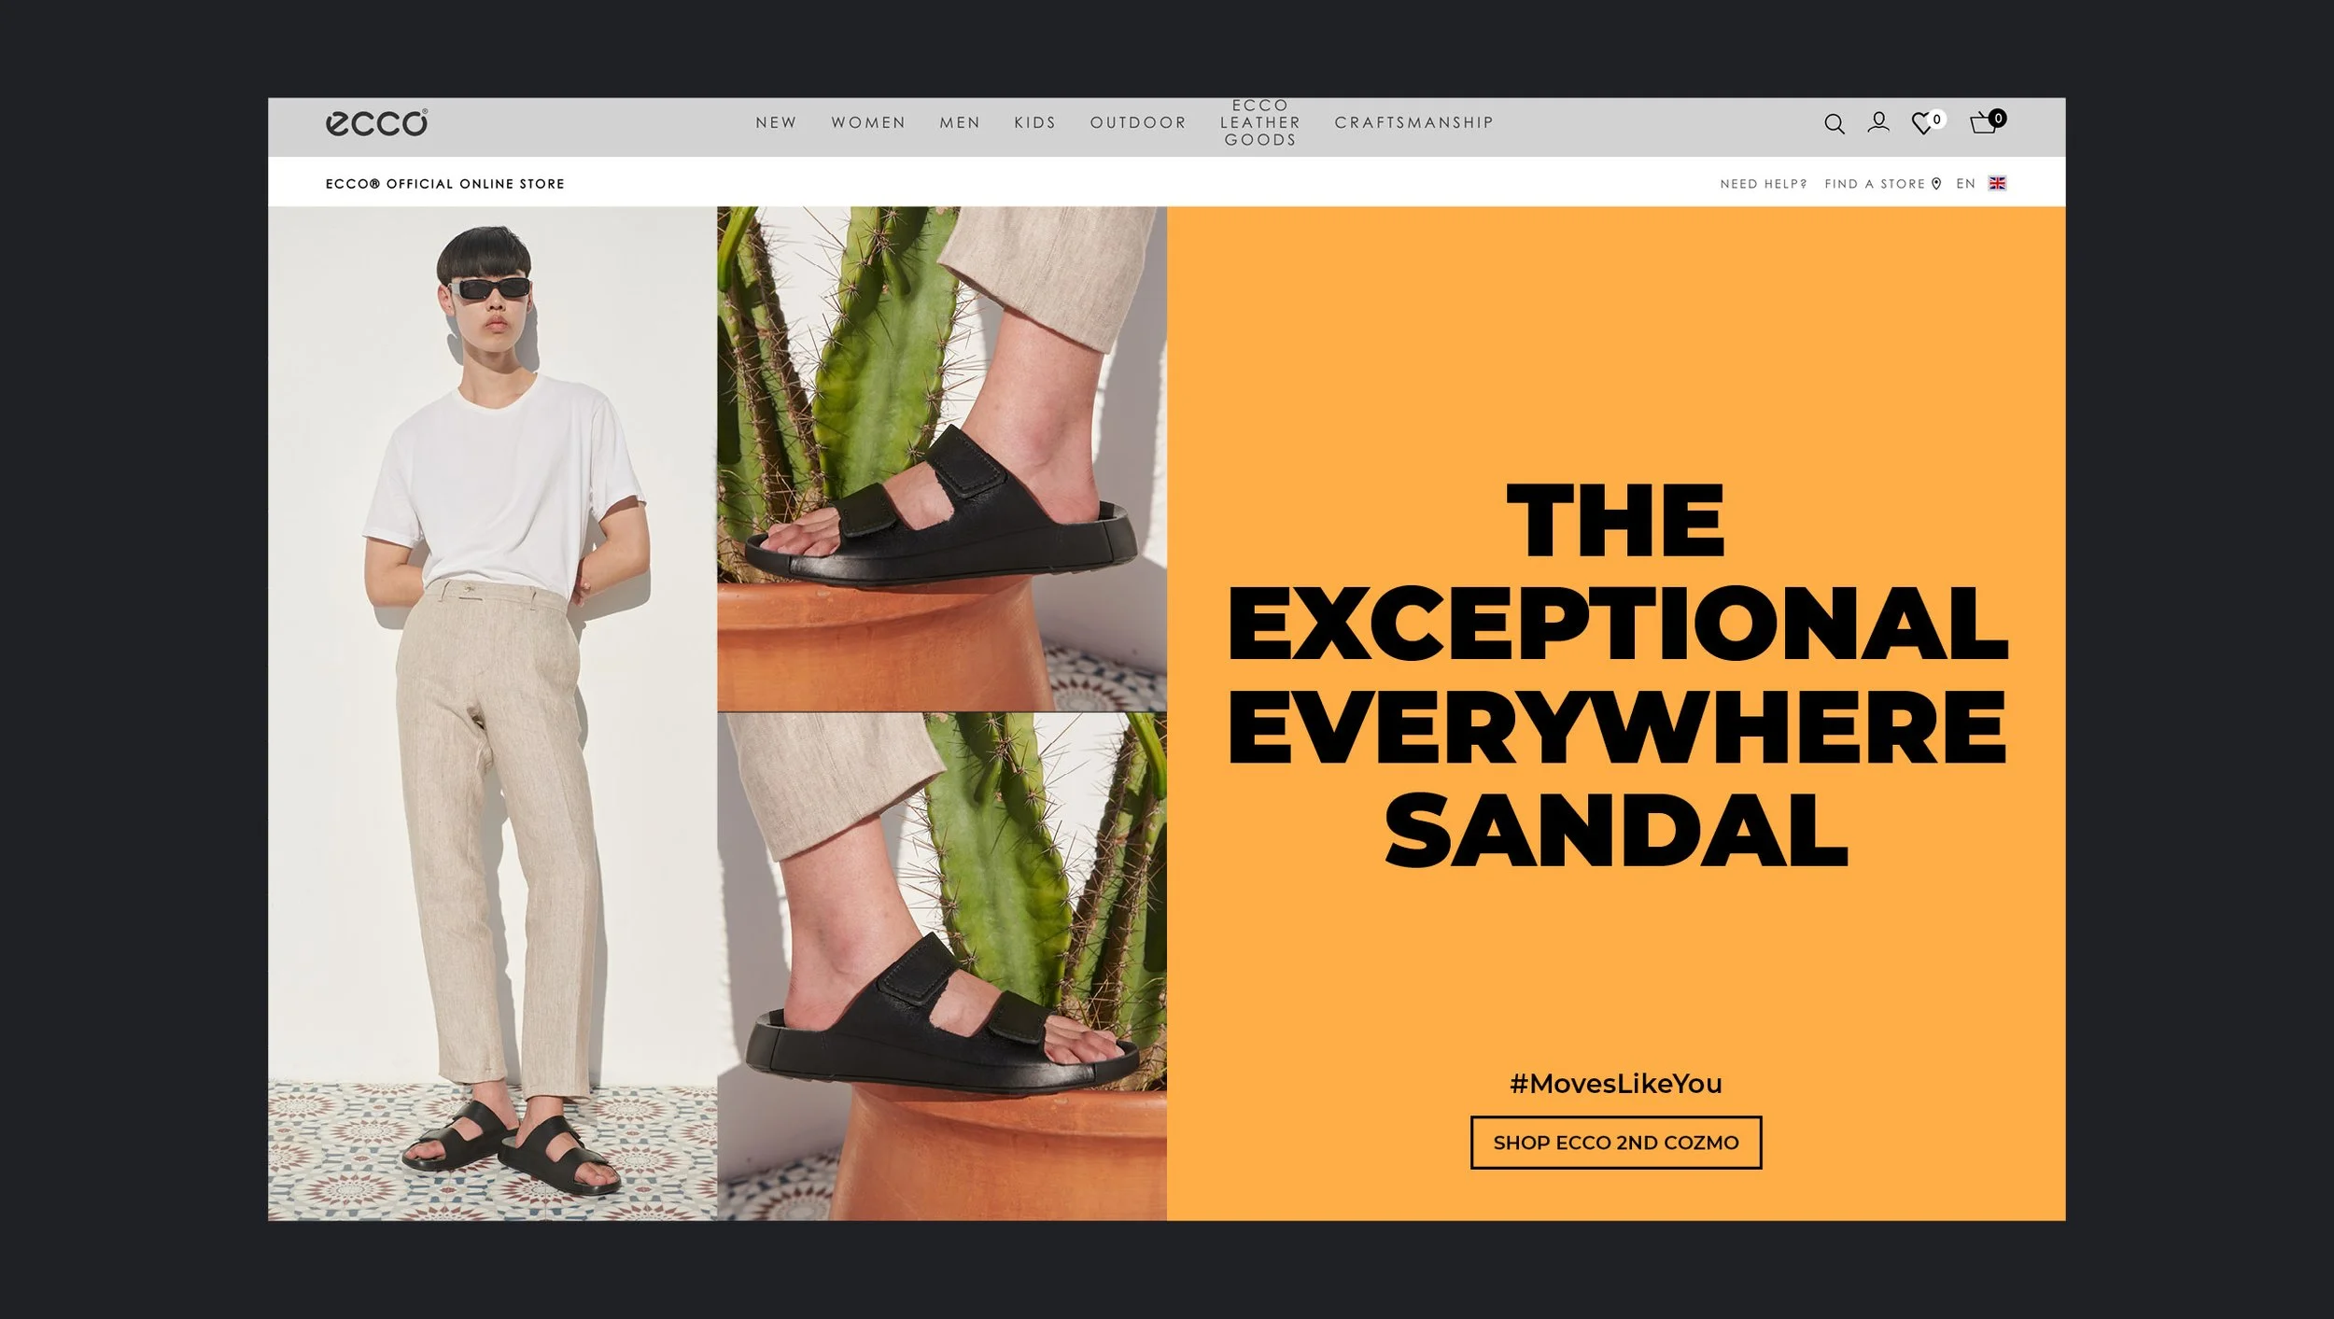Open the MEN menu

point(960,123)
